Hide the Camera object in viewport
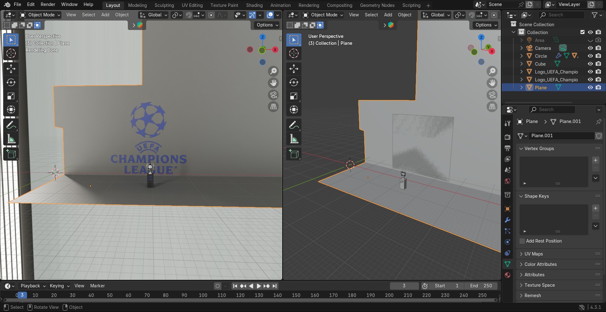This screenshot has height=312, width=606. coord(590,48)
